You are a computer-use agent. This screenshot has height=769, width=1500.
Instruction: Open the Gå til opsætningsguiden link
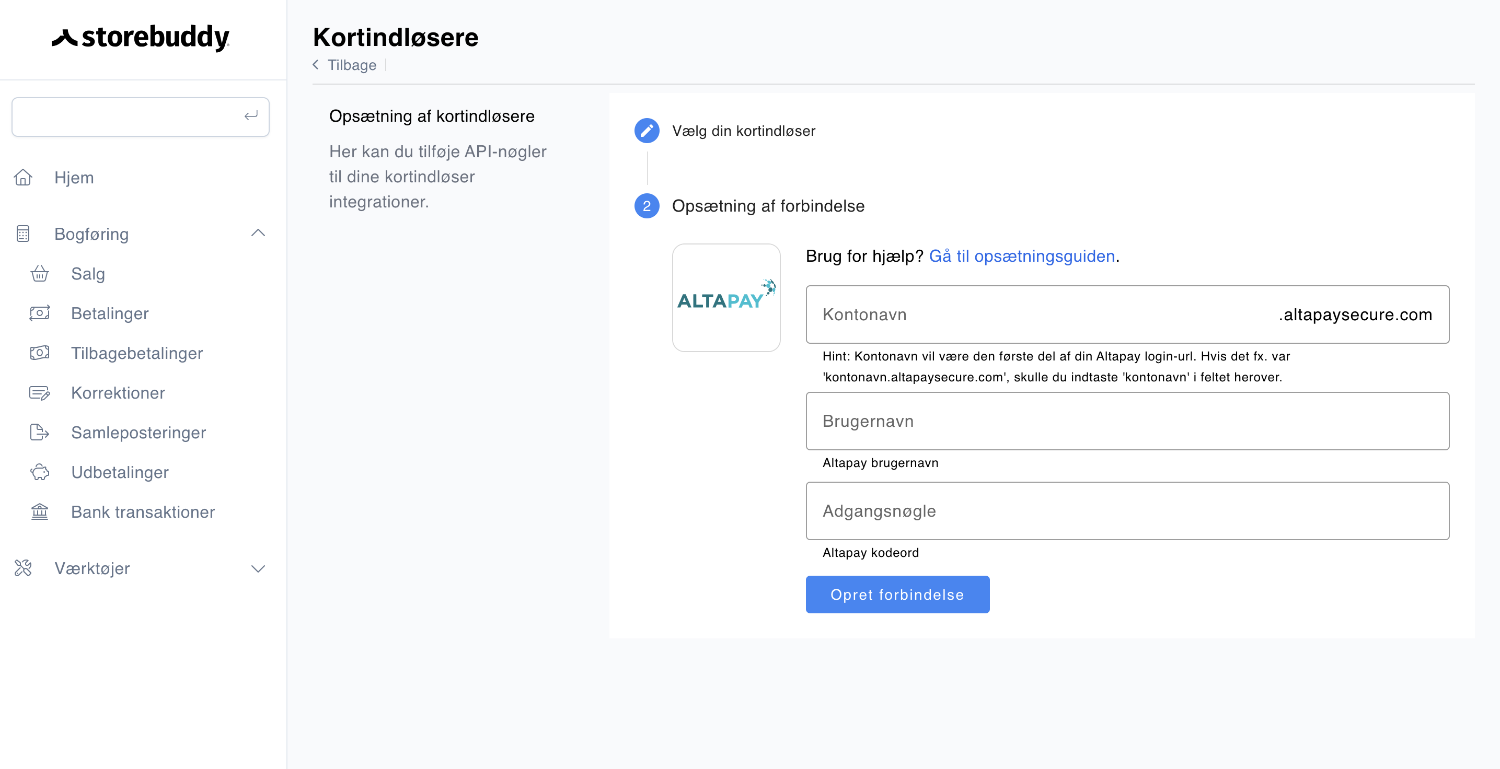click(x=1022, y=256)
